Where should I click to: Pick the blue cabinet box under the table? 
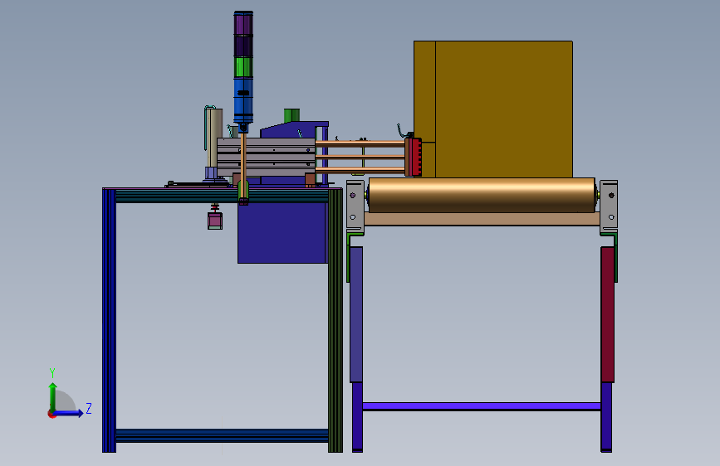[283, 232]
